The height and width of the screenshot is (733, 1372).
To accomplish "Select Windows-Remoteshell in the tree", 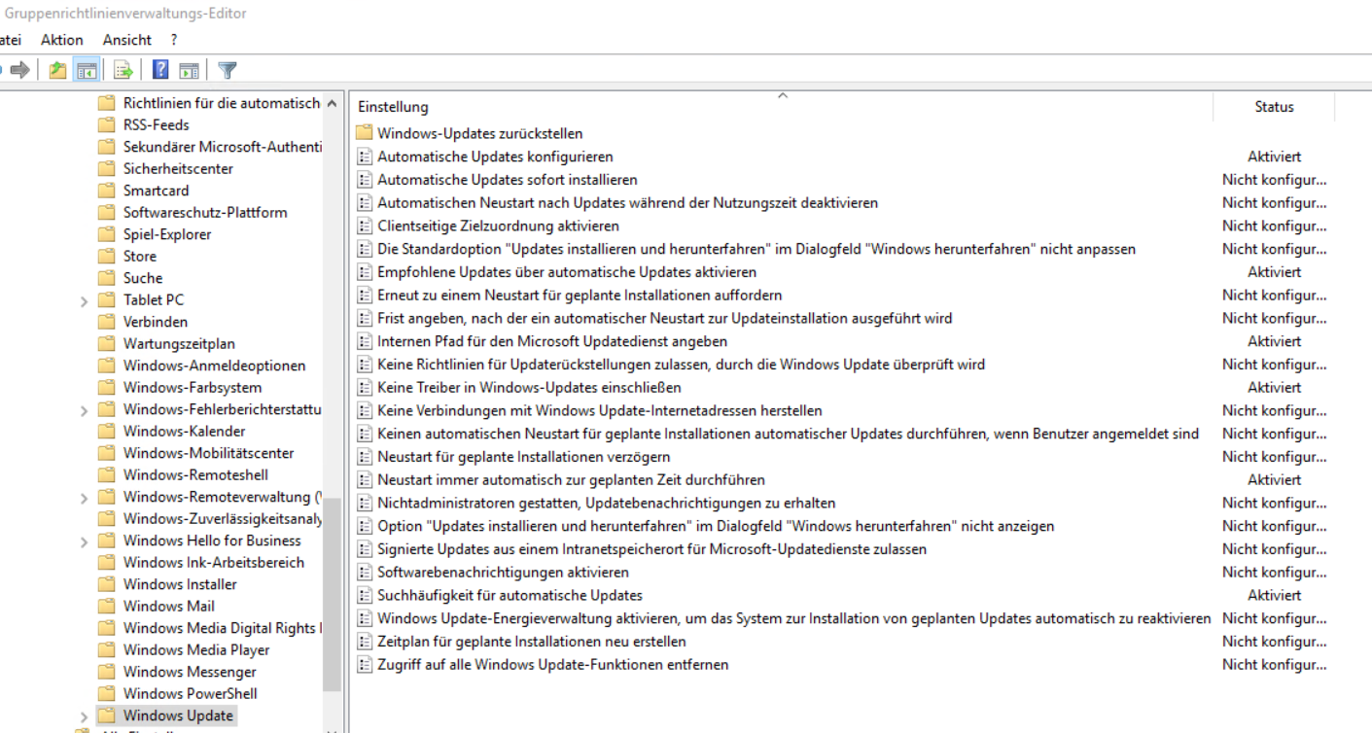I will [195, 474].
